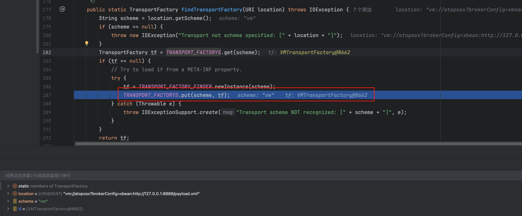Click the static members 'S' icon
522x216 pixels.
click(x=15, y=186)
